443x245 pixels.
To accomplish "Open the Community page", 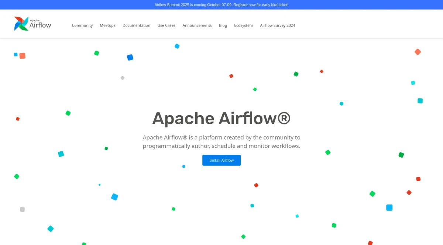I will coord(82,25).
